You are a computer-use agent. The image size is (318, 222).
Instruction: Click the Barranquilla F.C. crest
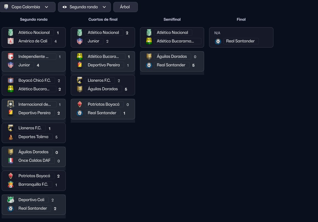point(10,184)
